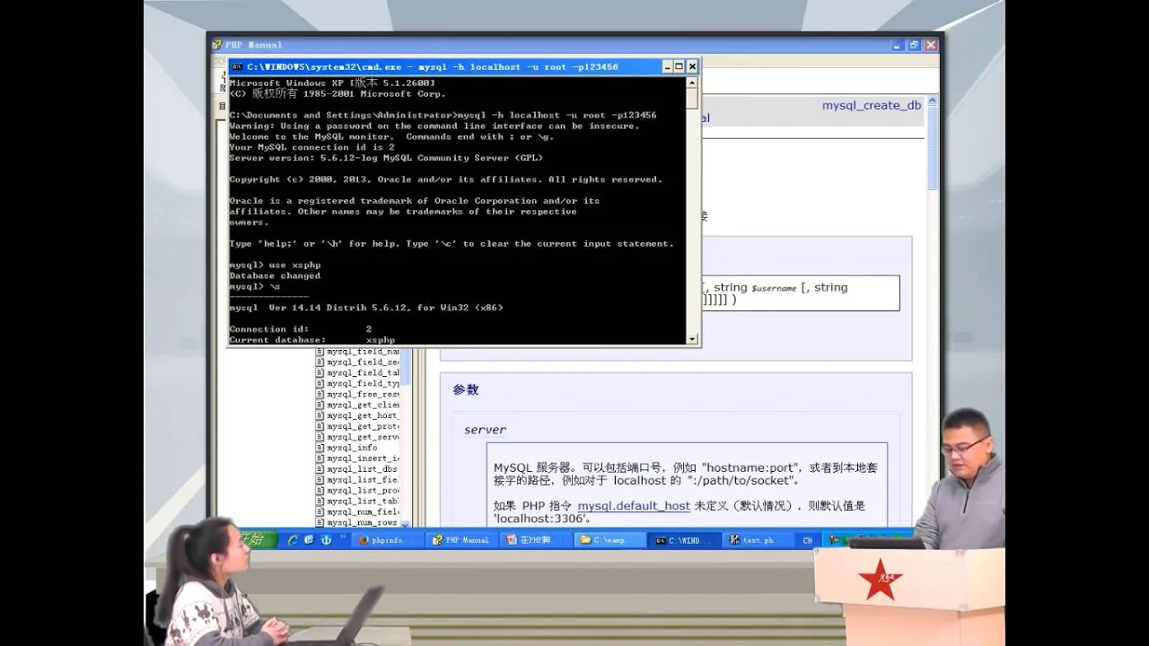The width and height of the screenshot is (1149, 646).
Task: Select mysql_field_name entry in the tree
Action: 364,352
